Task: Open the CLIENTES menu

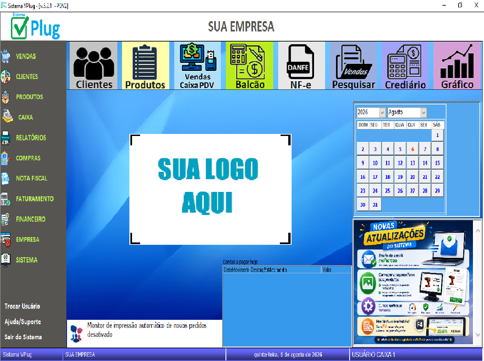Action: point(27,77)
